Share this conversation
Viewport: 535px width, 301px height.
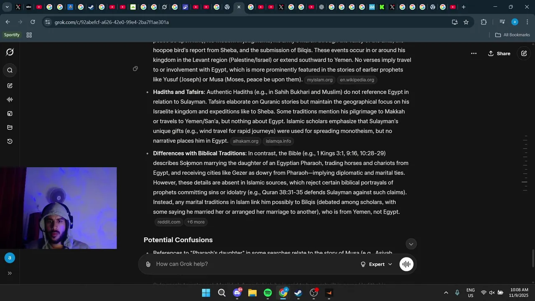[499, 54]
